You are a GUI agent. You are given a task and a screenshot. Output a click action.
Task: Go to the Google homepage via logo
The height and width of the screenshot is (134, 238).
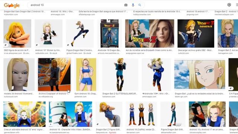click(x=12, y=5)
